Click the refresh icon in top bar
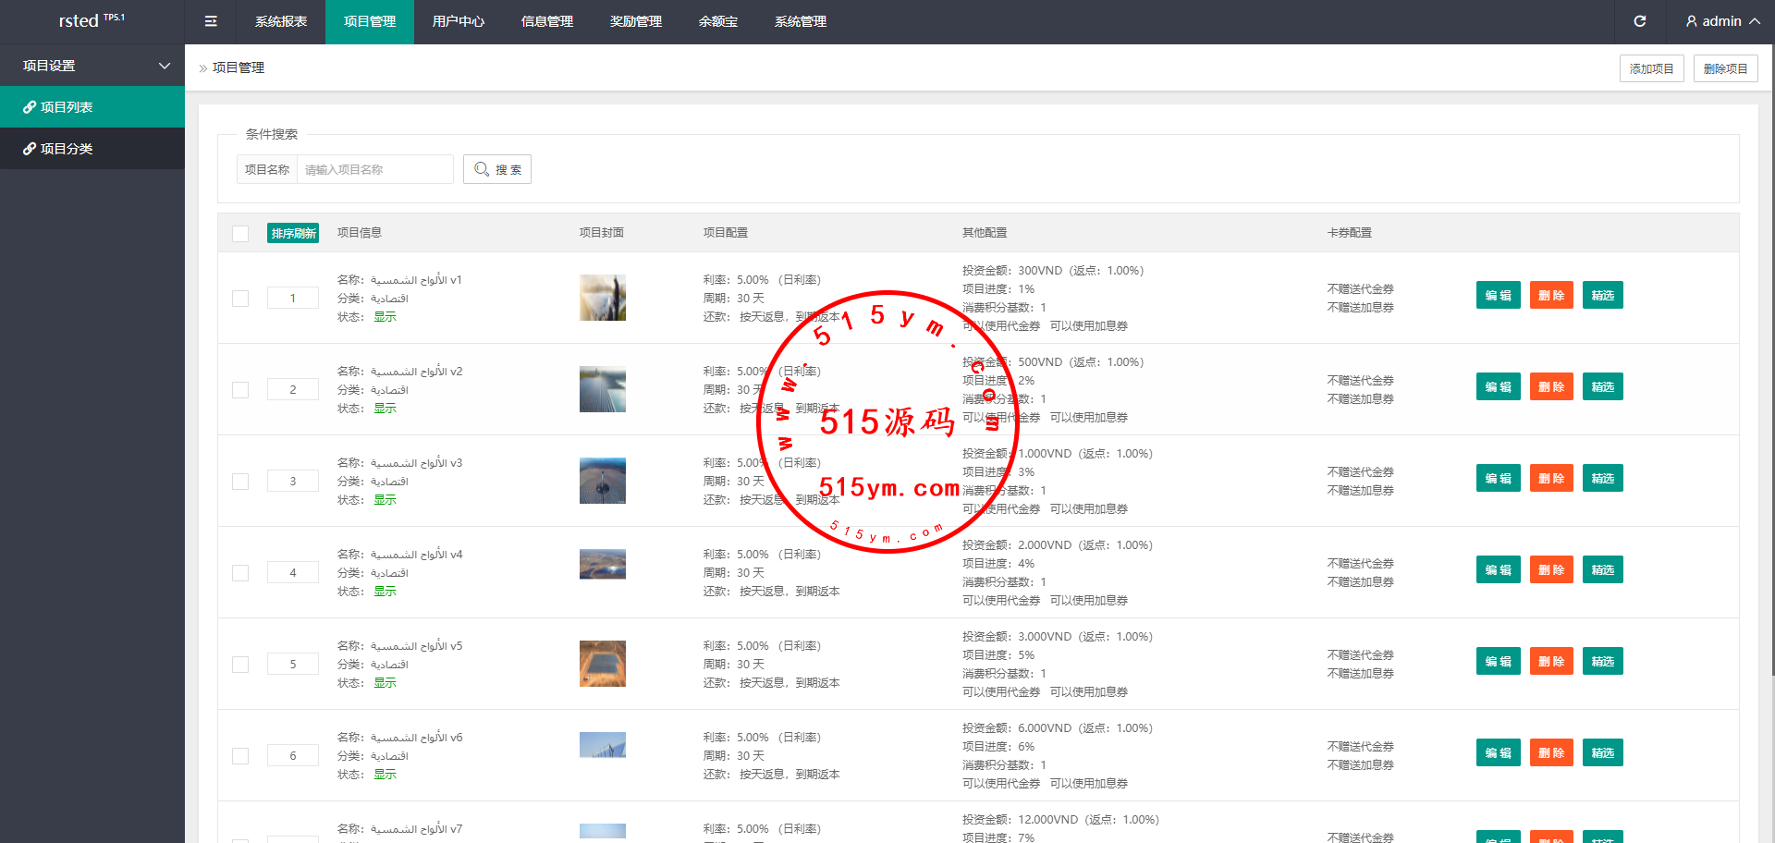Viewport: 1775px width, 843px height. coord(1640,21)
